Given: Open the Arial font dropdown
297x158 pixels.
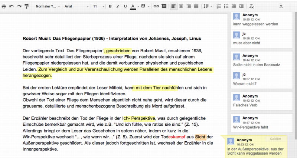Looking at the screenshot, I should pyautogui.click(x=75, y=6).
